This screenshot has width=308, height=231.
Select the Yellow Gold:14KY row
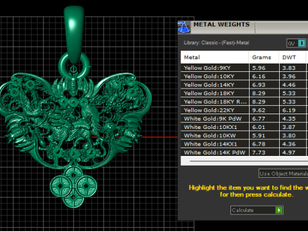[244, 85]
